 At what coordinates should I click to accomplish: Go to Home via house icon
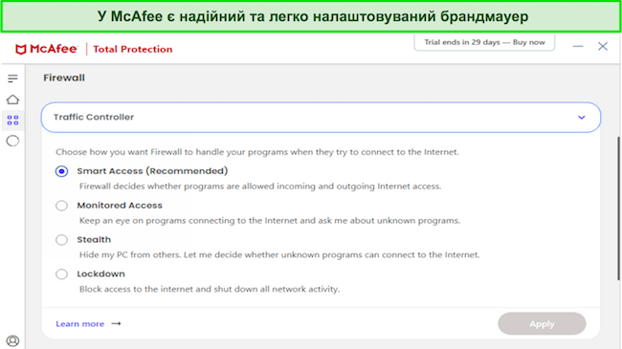(x=12, y=99)
